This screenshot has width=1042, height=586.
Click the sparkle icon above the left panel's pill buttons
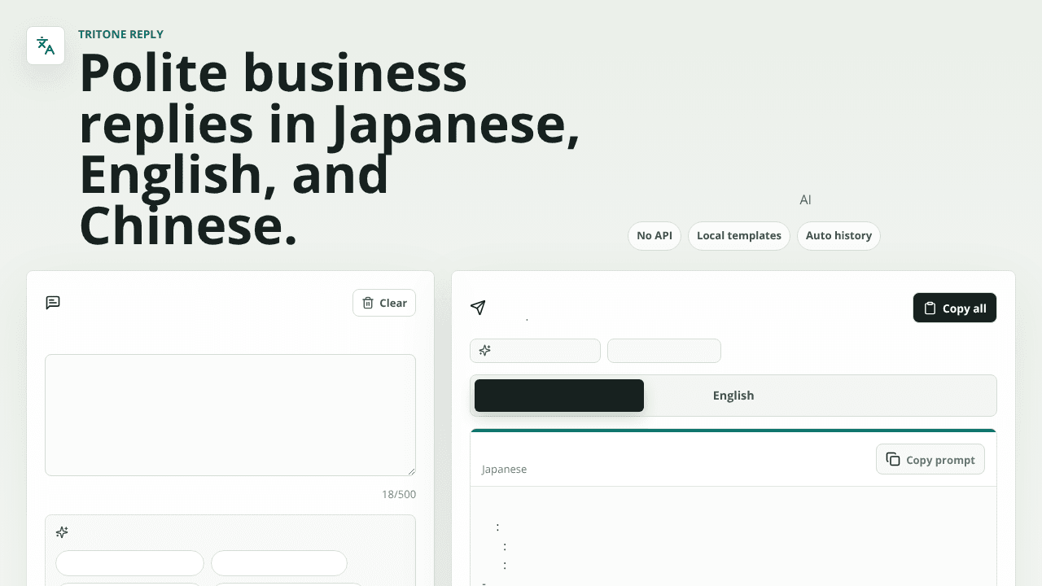click(x=62, y=532)
